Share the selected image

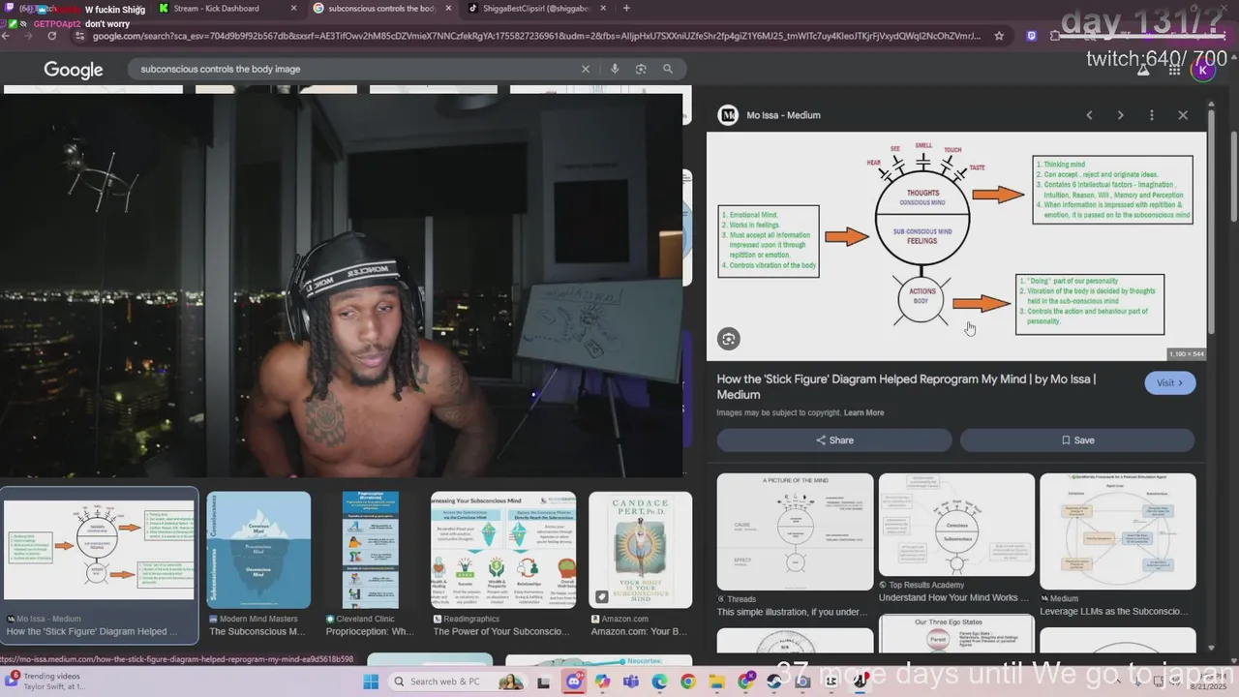834,439
